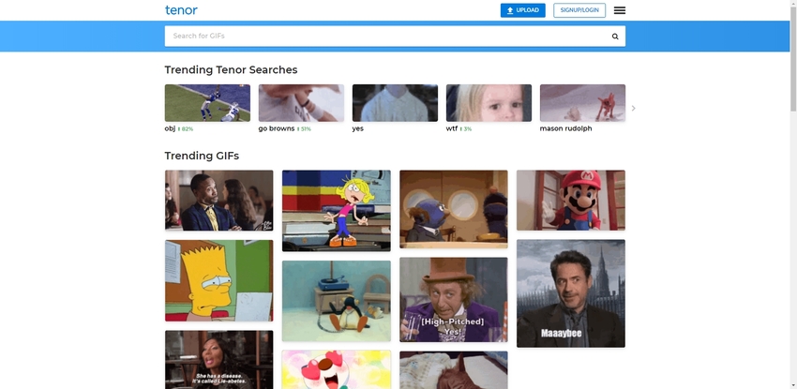Click the Tenor logo

pos(181,10)
